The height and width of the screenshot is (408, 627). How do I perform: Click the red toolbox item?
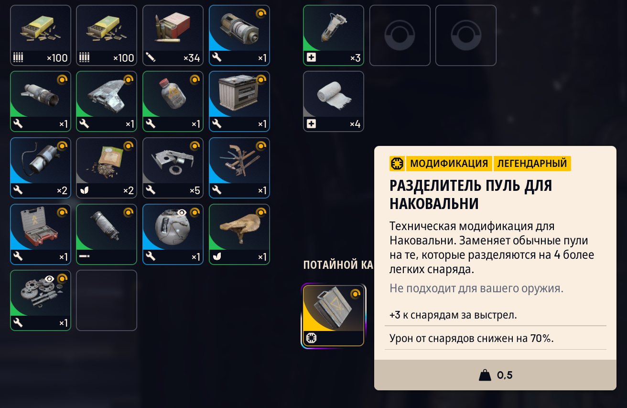click(41, 234)
